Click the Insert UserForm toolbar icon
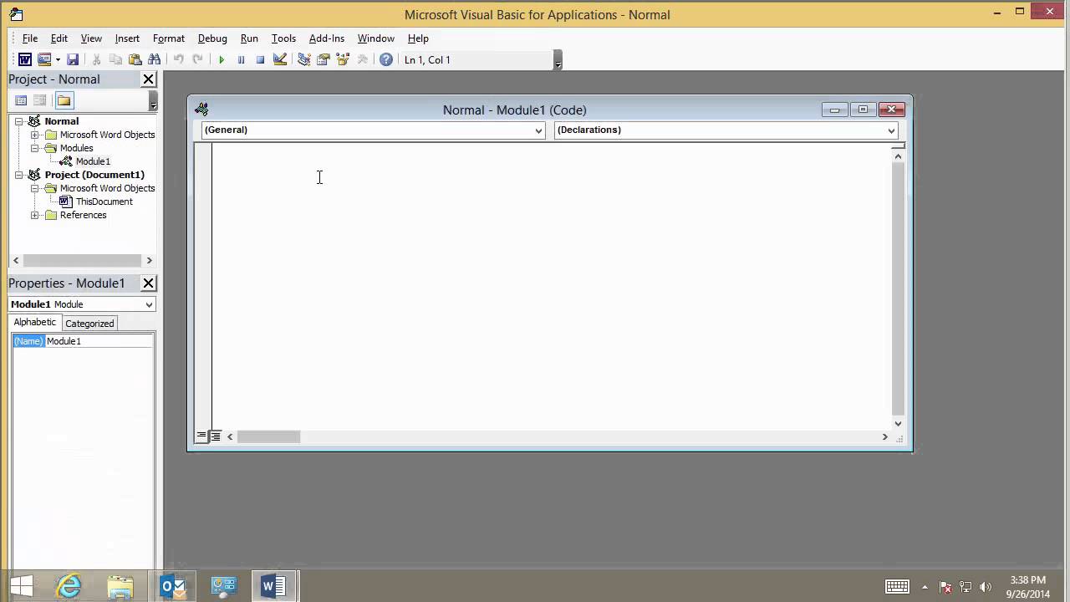1070x602 pixels. pos(44,59)
